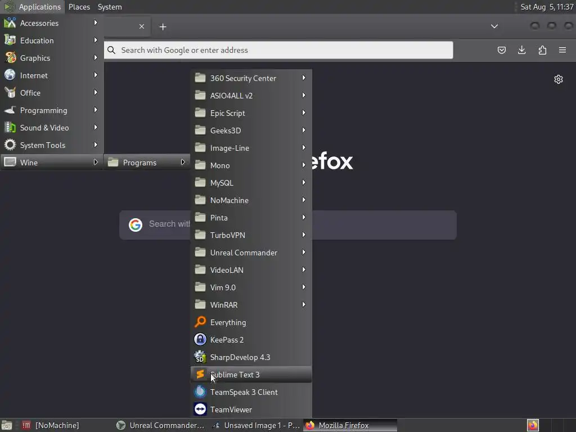Image resolution: width=576 pixels, height=432 pixels.
Task: Click the Everything magnifier icon
Action: tap(200, 322)
